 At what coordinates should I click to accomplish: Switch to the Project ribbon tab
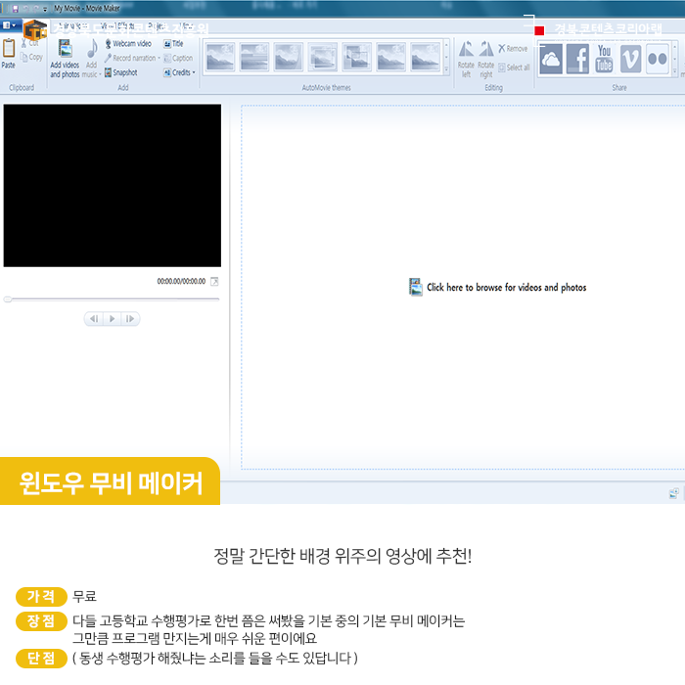point(157,25)
